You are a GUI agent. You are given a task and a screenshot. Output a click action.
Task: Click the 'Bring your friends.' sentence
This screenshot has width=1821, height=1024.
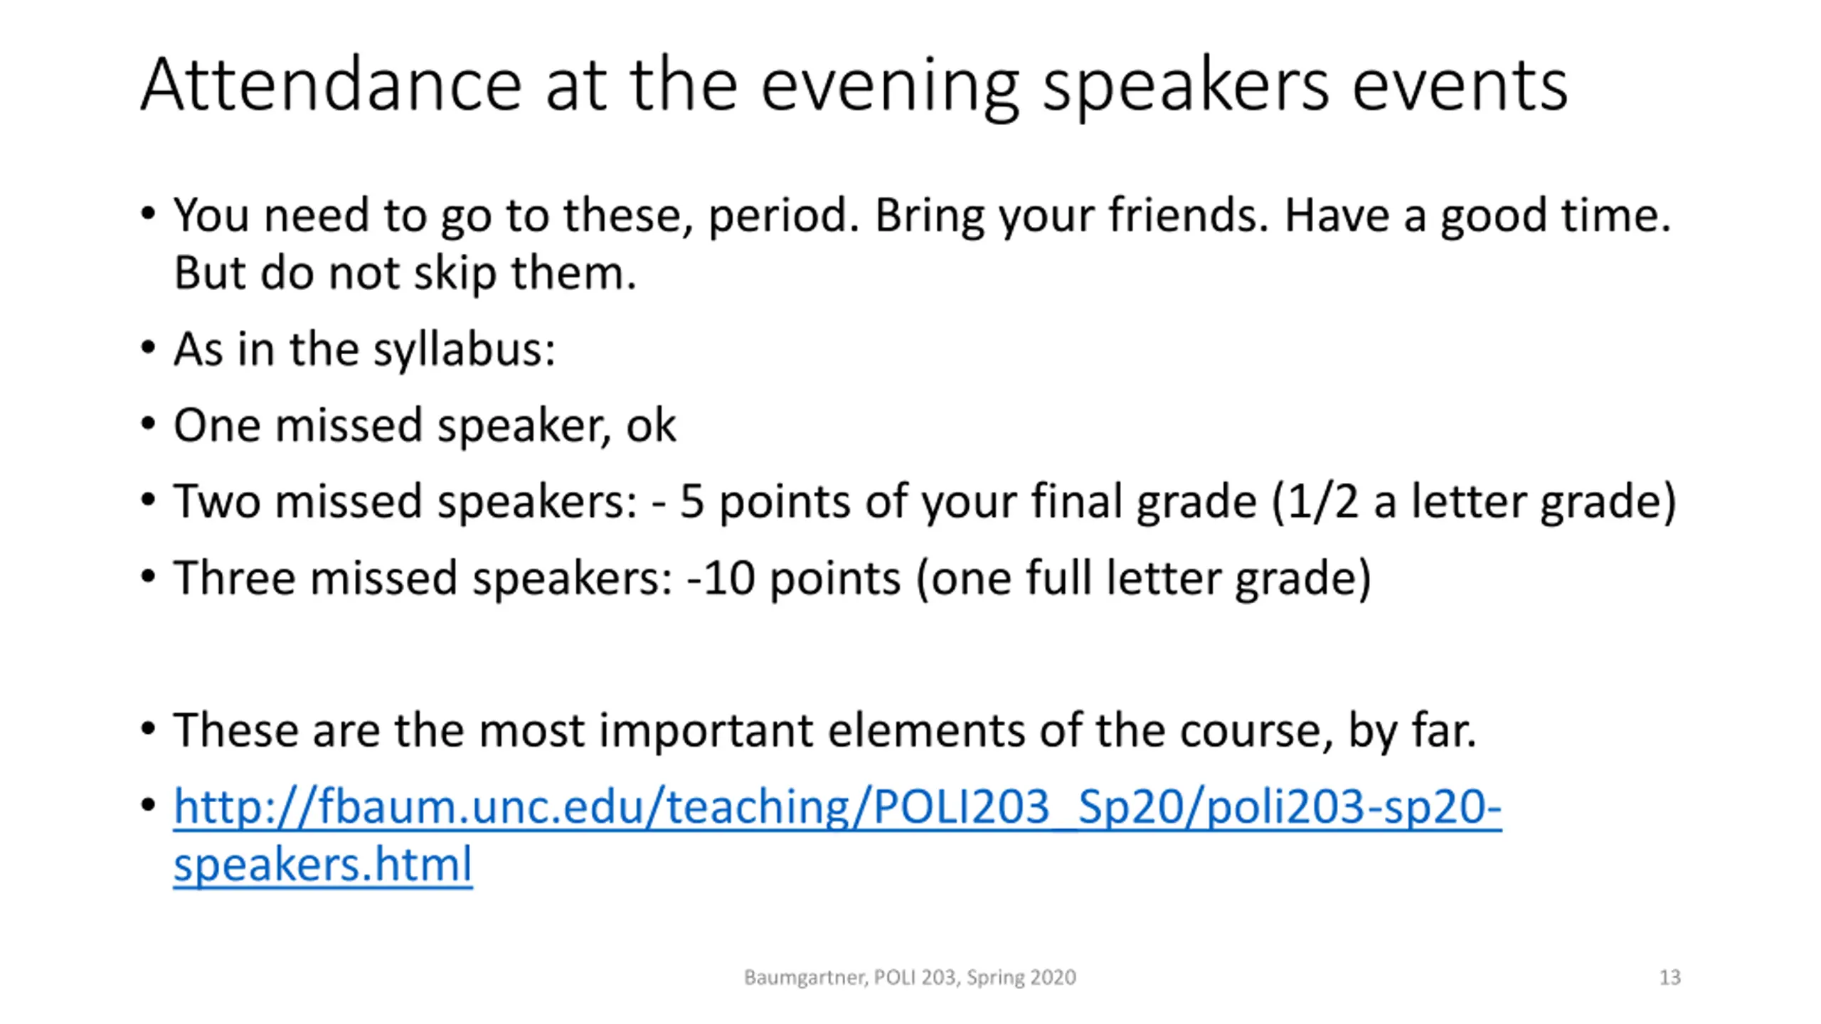tap(1072, 215)
